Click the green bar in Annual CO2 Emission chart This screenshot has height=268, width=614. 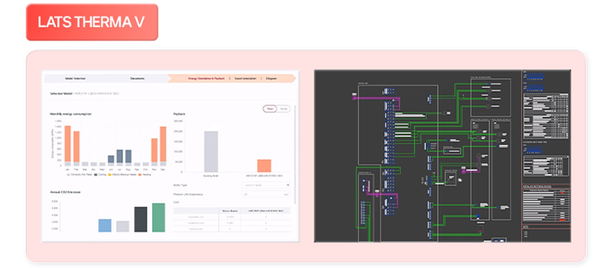point(158,217)
